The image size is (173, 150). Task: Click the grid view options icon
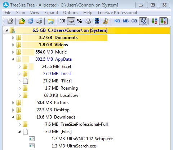click(x=97, y=21)
